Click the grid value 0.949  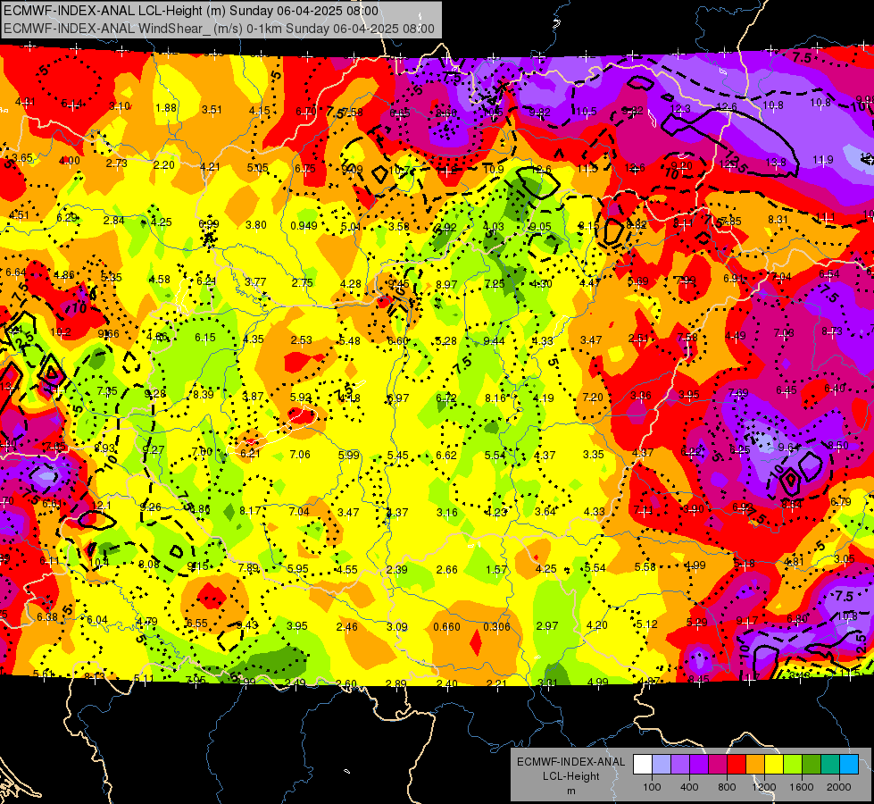pos(304,226)
